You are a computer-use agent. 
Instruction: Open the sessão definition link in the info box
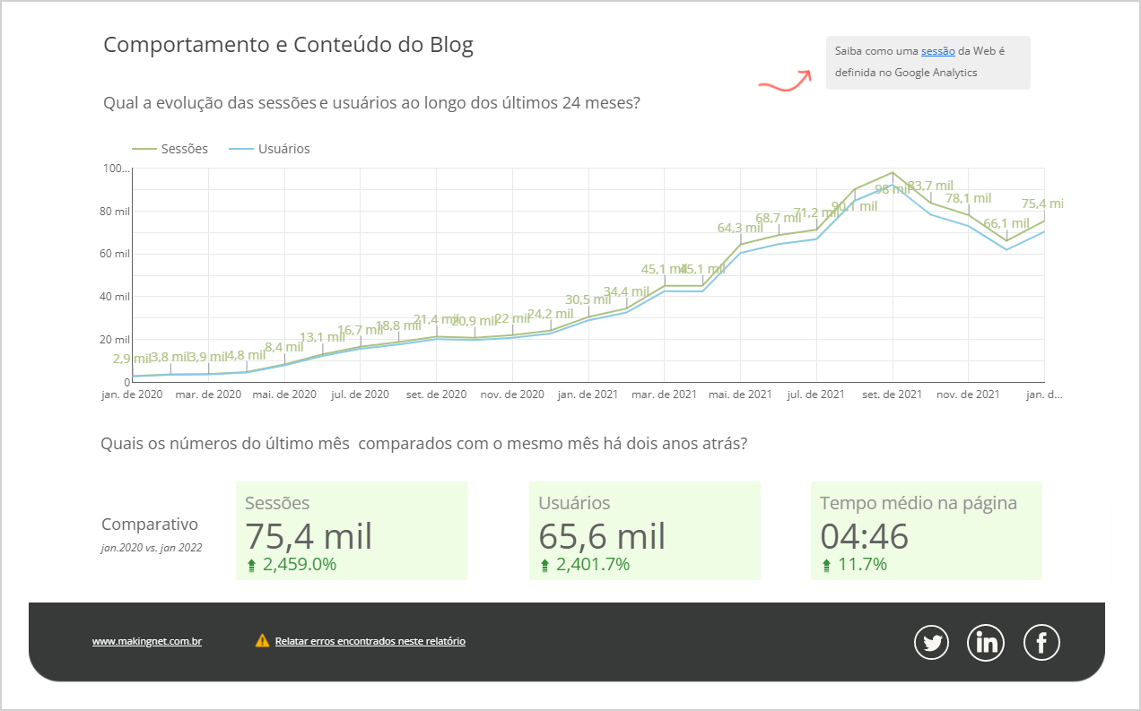(x=937, y=51)
